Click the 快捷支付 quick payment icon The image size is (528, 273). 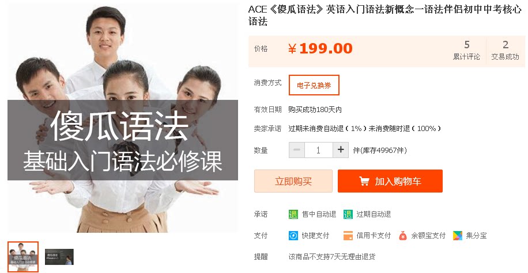coord(293,236)
